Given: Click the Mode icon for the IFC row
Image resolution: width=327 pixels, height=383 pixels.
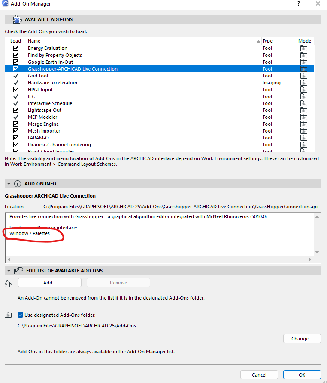Looking at the screenshot, I should pyautogui.click(x=304, y=96).
